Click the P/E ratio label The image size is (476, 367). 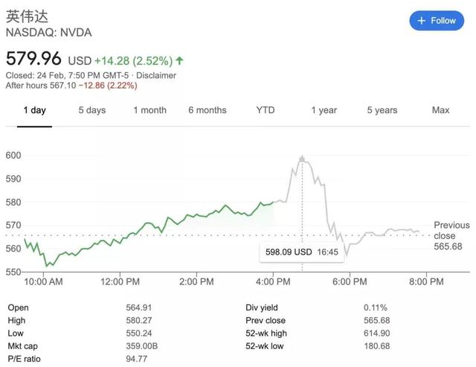(x=24, y=359)
